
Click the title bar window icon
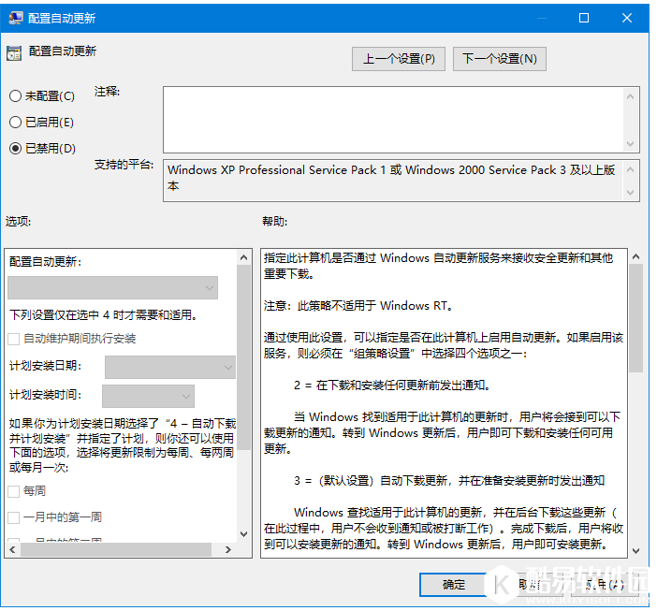point(15,18)
